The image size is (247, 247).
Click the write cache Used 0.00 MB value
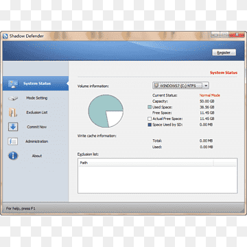tap(206, 147)
